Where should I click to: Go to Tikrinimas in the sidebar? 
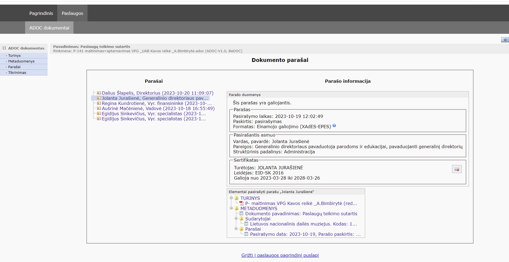[x=17, y=73]
